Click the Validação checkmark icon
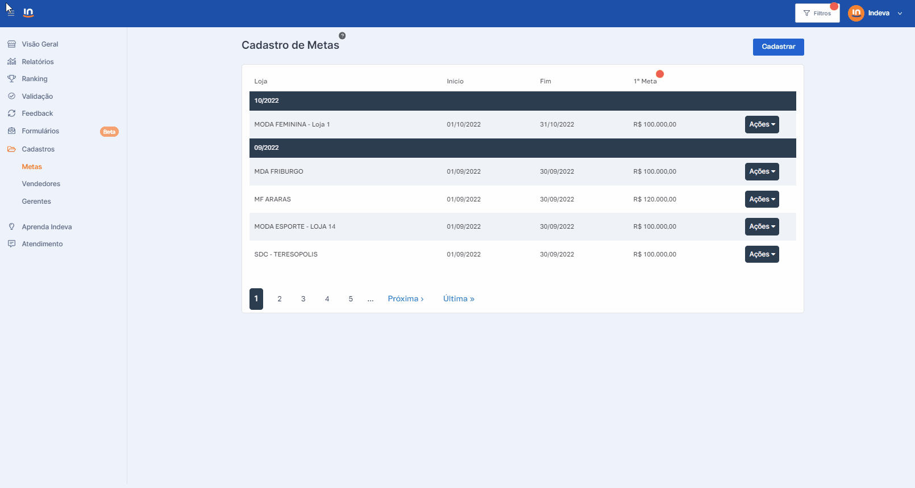Image resolution: width=915 pixels, height=488 pixels. (x=11, y=96)
